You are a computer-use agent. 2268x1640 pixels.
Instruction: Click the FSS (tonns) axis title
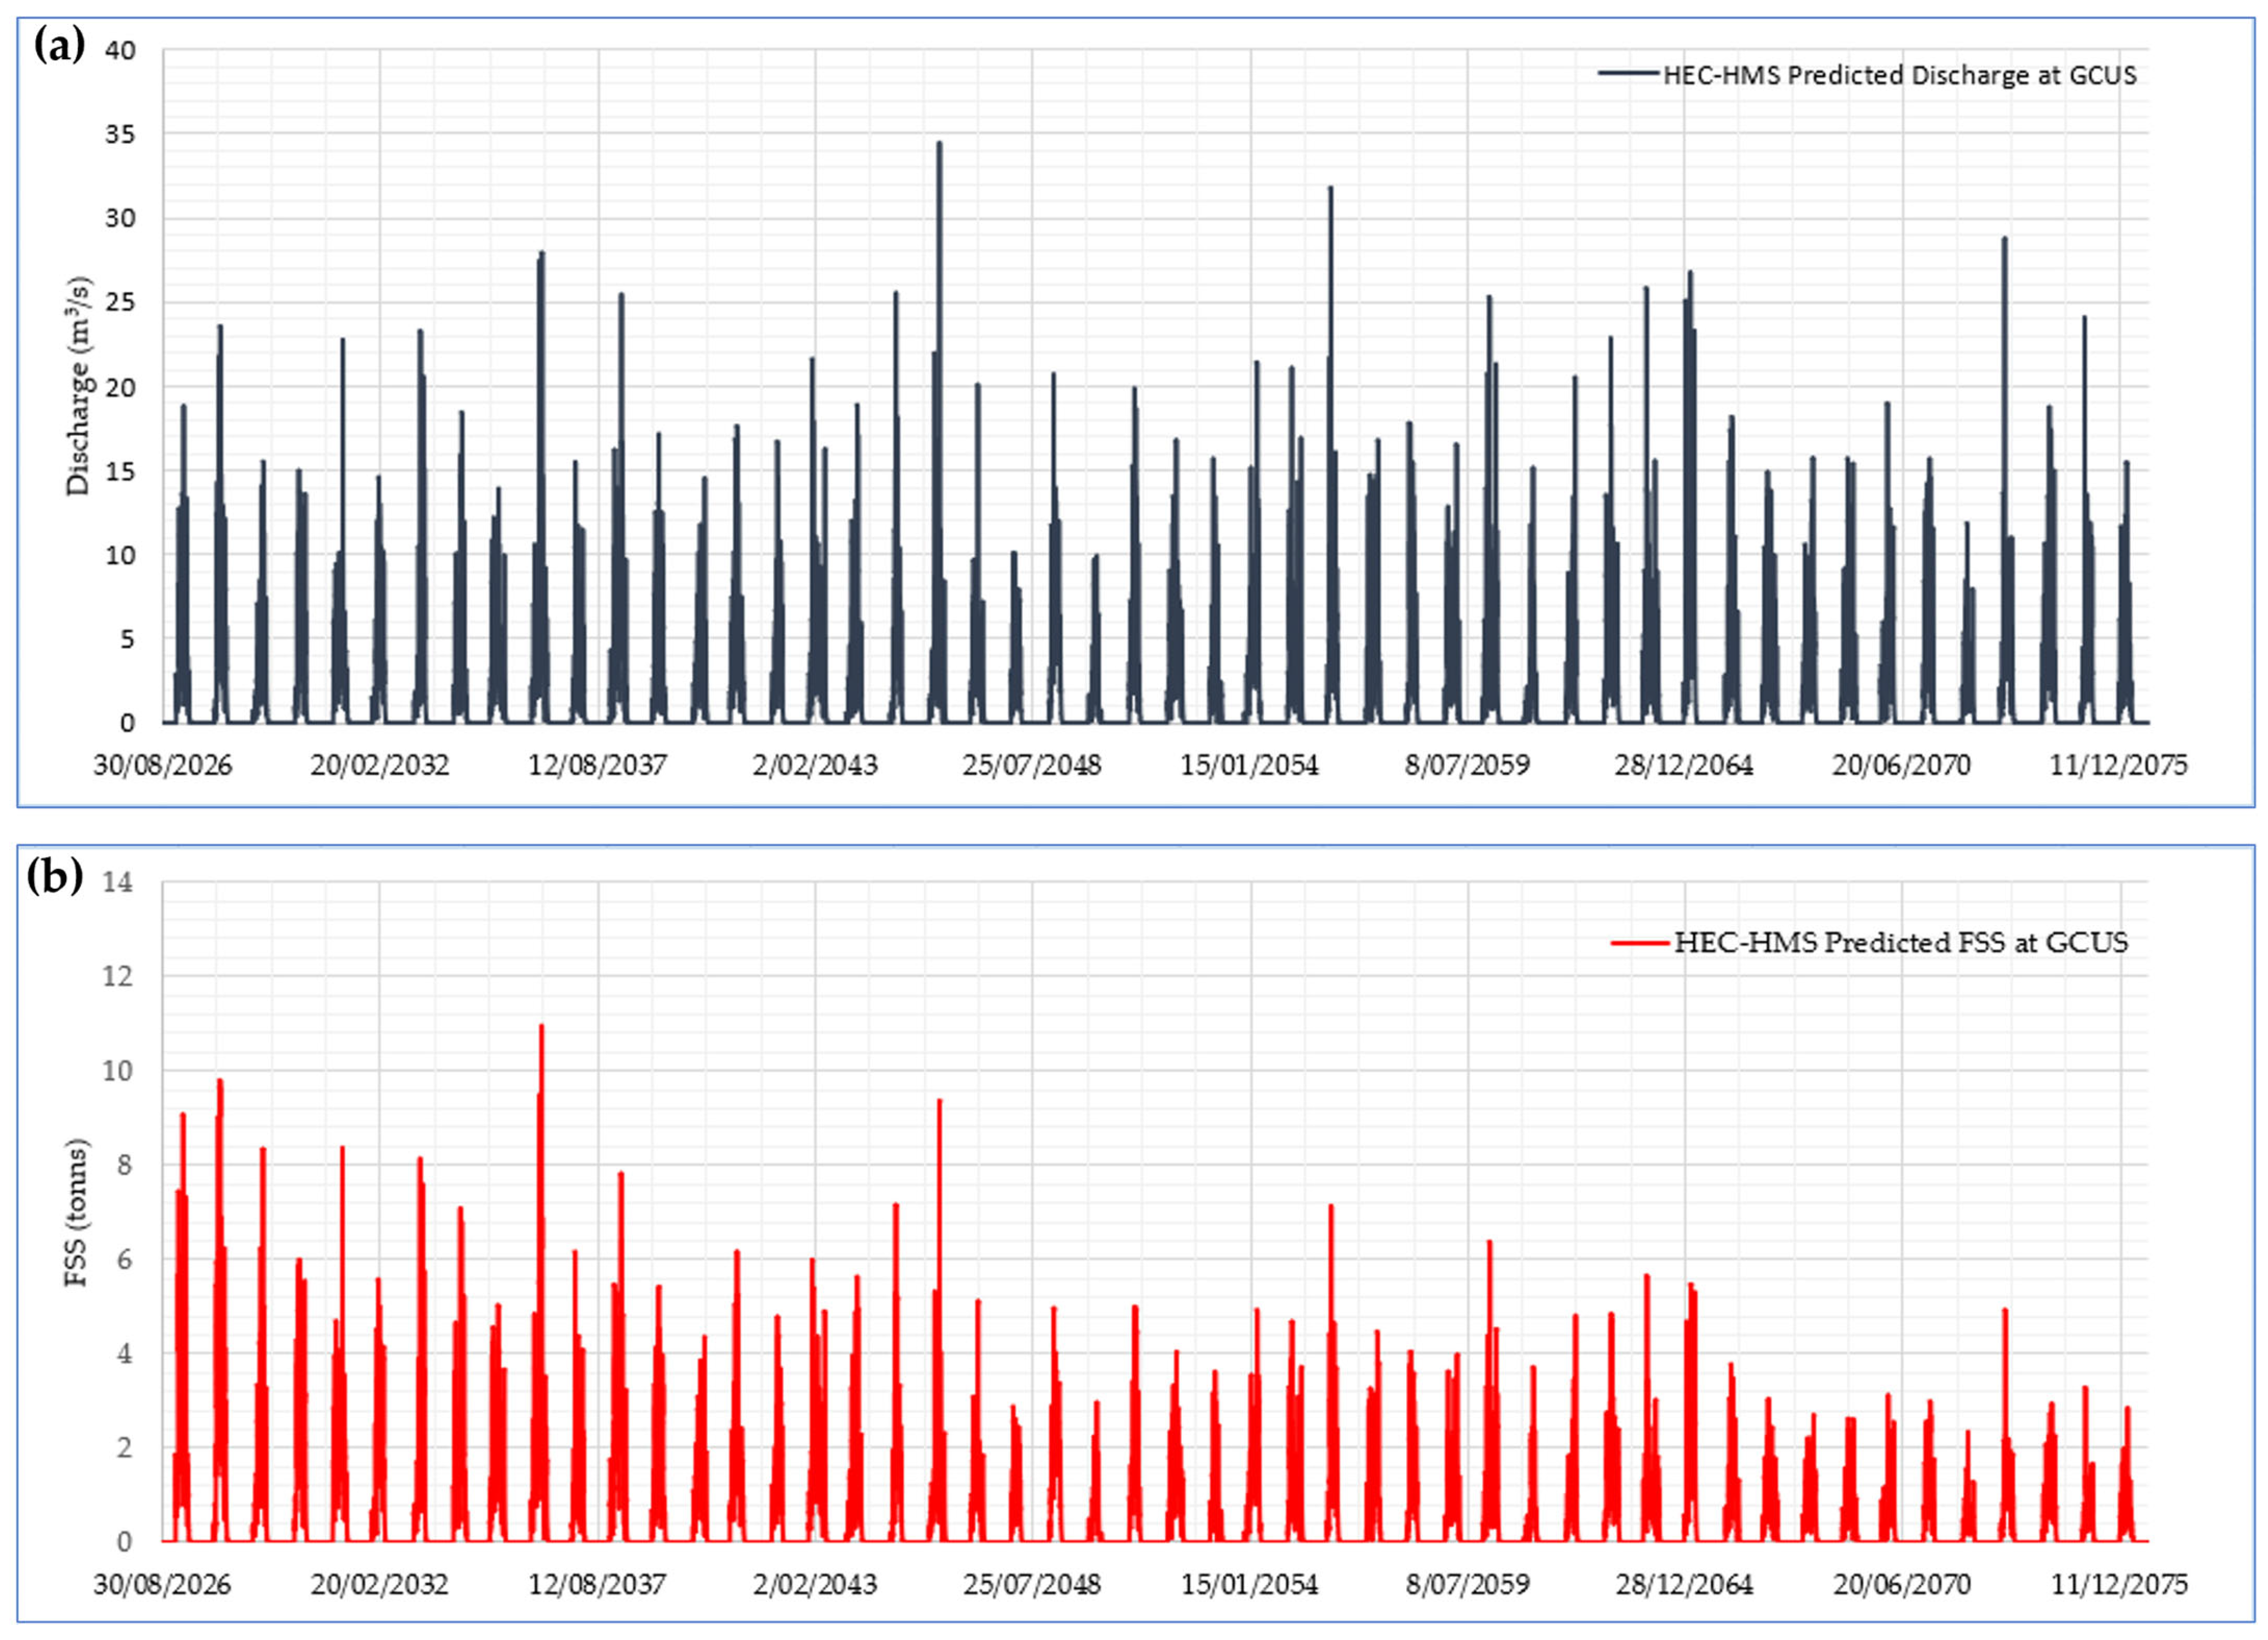[x=77, y=1212]
